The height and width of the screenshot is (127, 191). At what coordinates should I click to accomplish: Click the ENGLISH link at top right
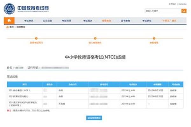point(182,4)
